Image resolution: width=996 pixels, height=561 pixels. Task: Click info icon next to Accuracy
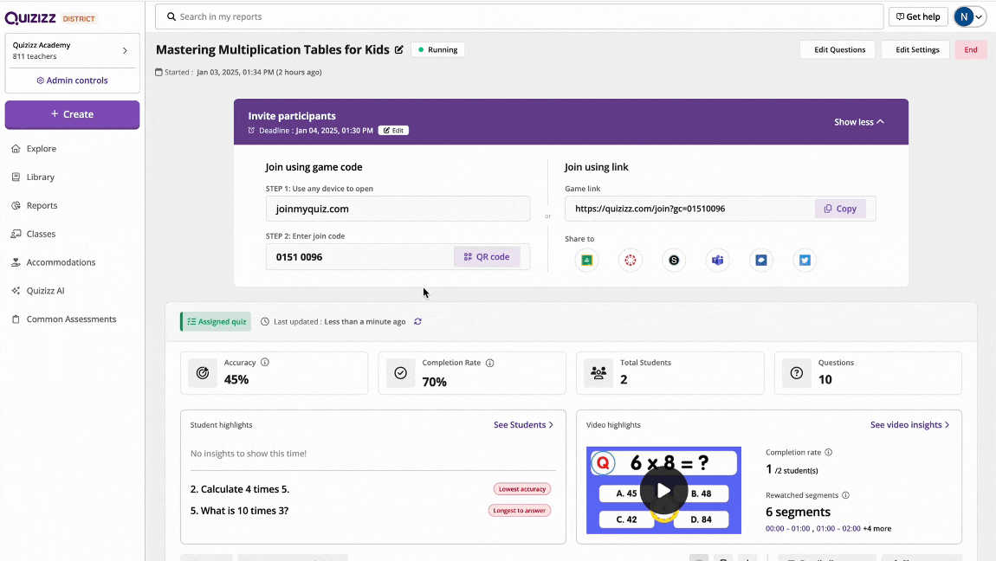click(265, 363)
